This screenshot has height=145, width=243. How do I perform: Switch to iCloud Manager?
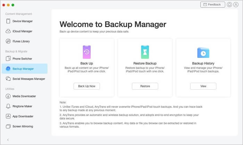point(23,31)
